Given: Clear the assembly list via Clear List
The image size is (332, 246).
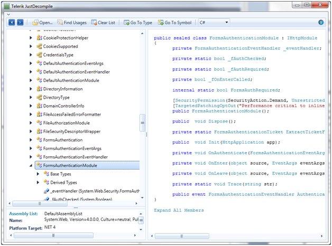Looking at the screenshot, I should click(103, 22).
